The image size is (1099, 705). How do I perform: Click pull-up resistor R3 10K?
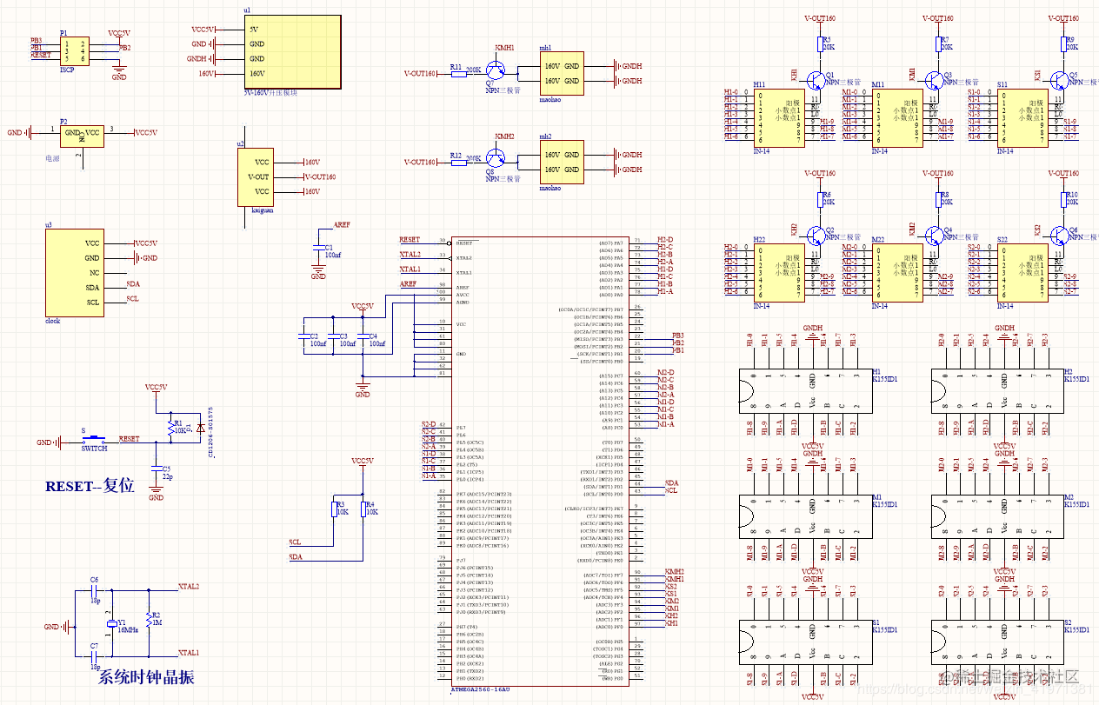336,510
